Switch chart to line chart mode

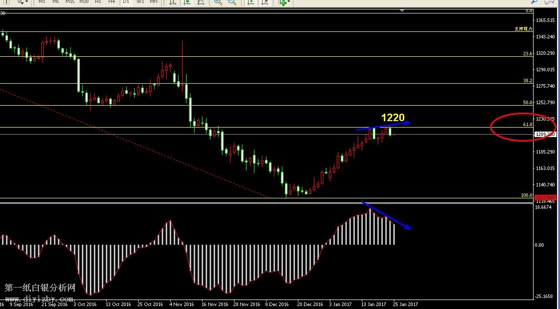click(201, 2)
